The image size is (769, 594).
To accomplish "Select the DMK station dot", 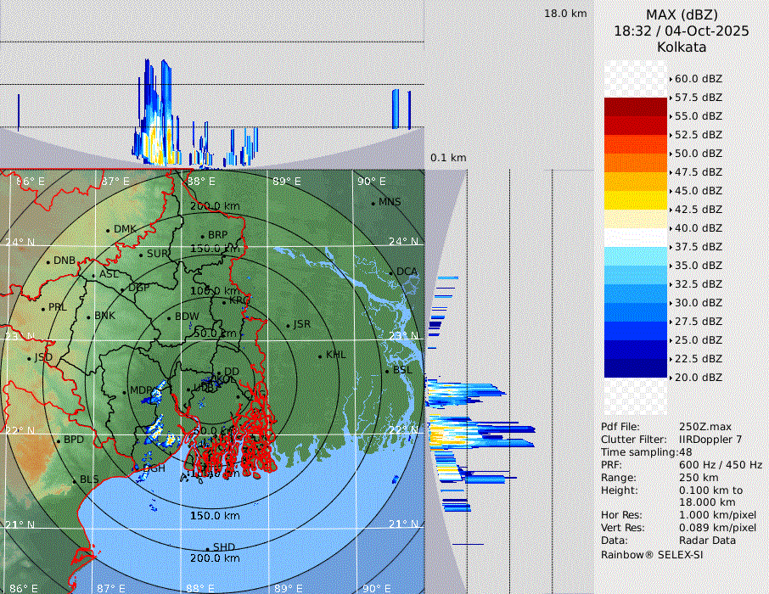I will click(x=108, y=230).
